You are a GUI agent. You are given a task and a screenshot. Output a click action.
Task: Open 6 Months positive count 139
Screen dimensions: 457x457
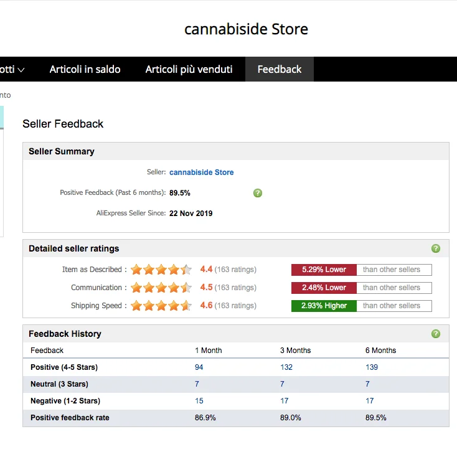tap(372, 367)
